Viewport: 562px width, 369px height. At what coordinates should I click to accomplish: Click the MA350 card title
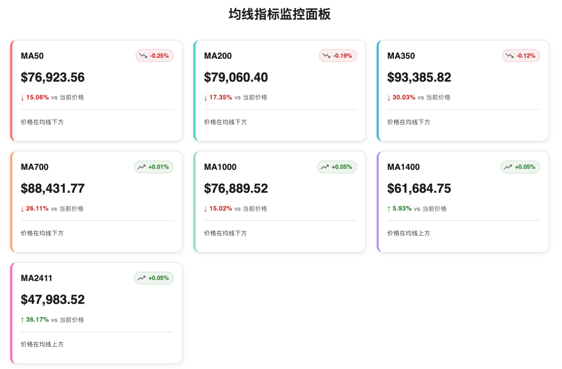(401, 56)
